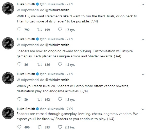Reply to the (3/4) Shaders reward tweet
Image resolution: width=147 pixels, height=130 pixels.
(20, 64)
